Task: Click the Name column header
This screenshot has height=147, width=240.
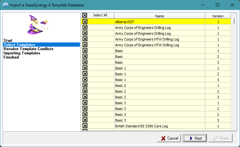Action: point(159,16)
